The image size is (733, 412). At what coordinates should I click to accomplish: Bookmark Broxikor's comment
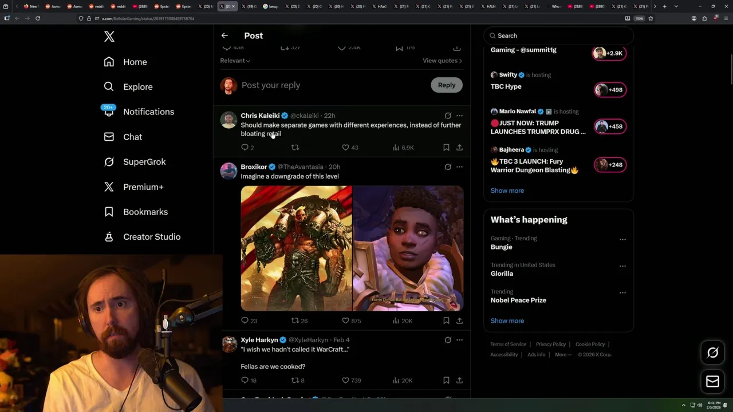(446, 321)
